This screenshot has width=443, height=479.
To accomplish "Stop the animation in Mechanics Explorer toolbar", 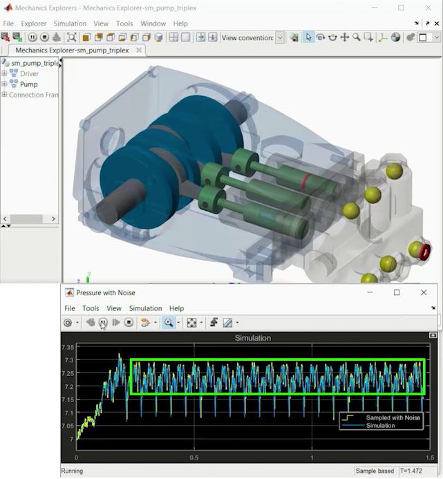I will coord(45,37).
